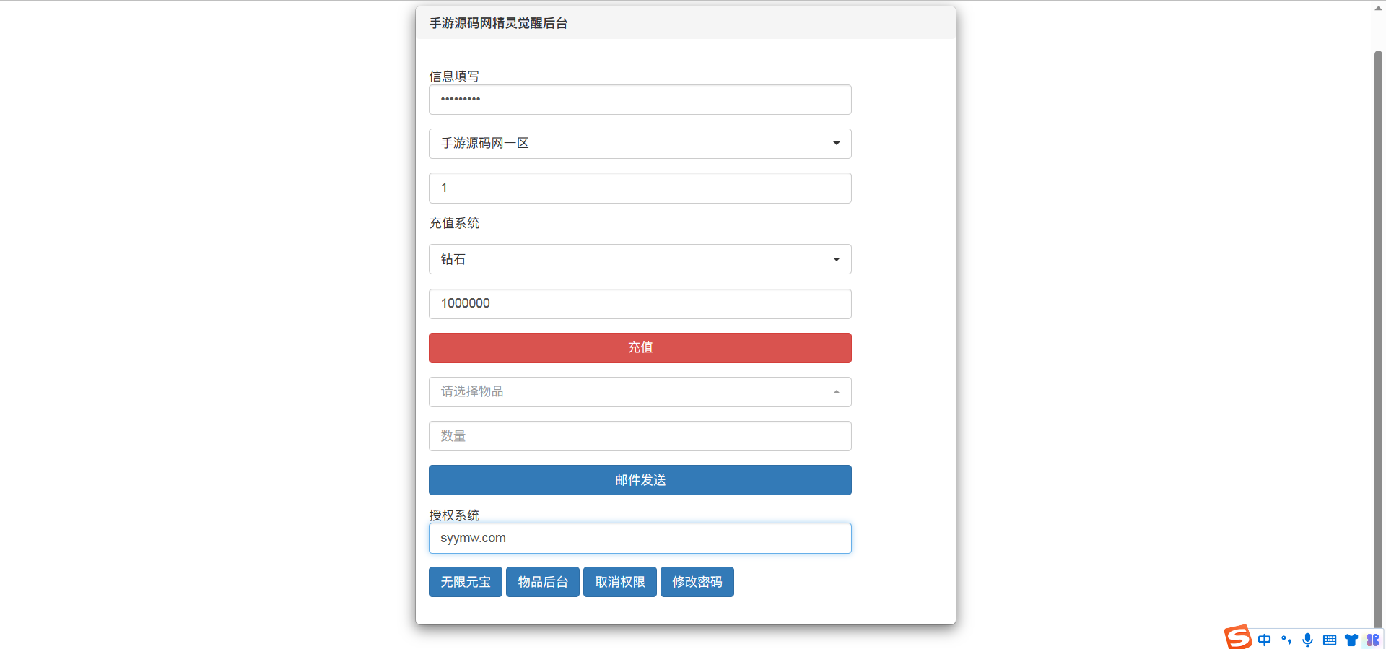Click the 邮件发送 button
Viewport: 1386px width, 649px height.
coord(640,480)
